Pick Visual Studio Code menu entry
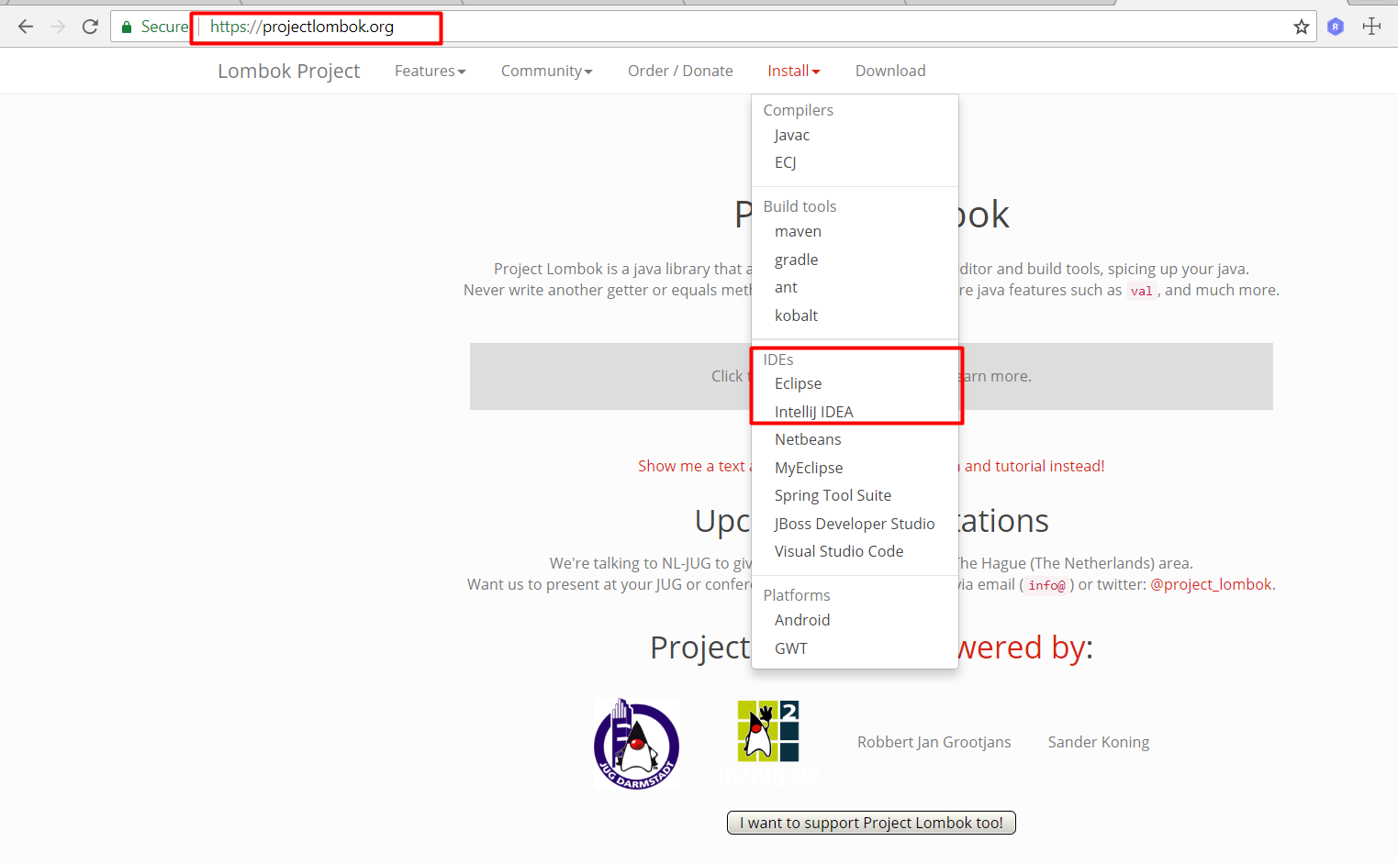This screenshot has width=1398, height=863. [838, 551]
